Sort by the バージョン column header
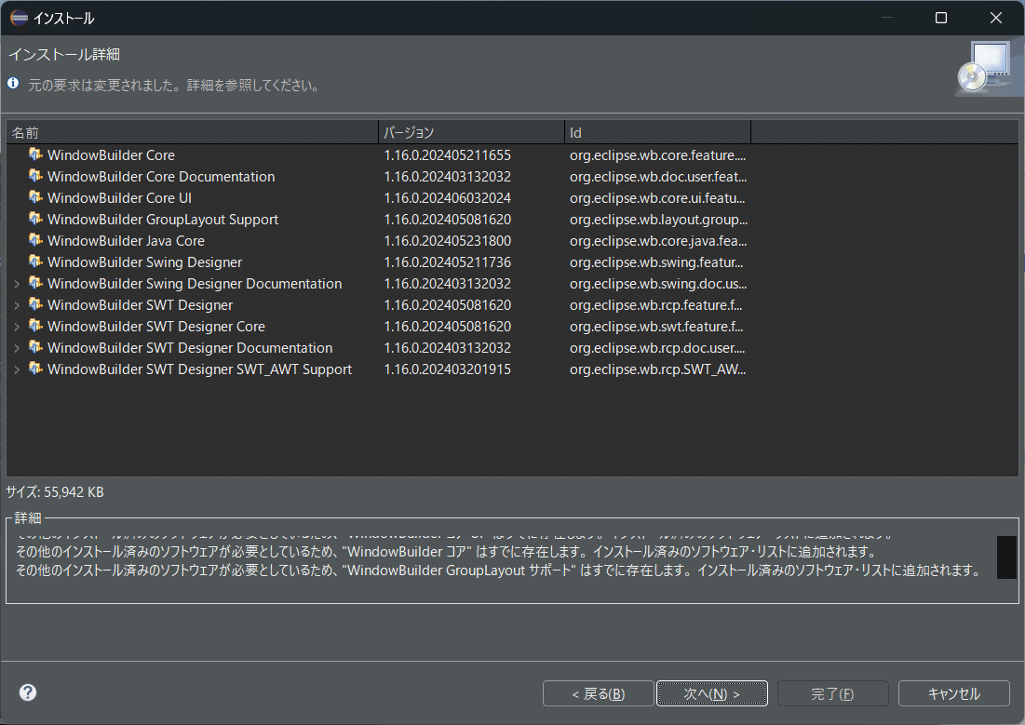Screen dimensions: 1025x725 (x=471, y=133)
